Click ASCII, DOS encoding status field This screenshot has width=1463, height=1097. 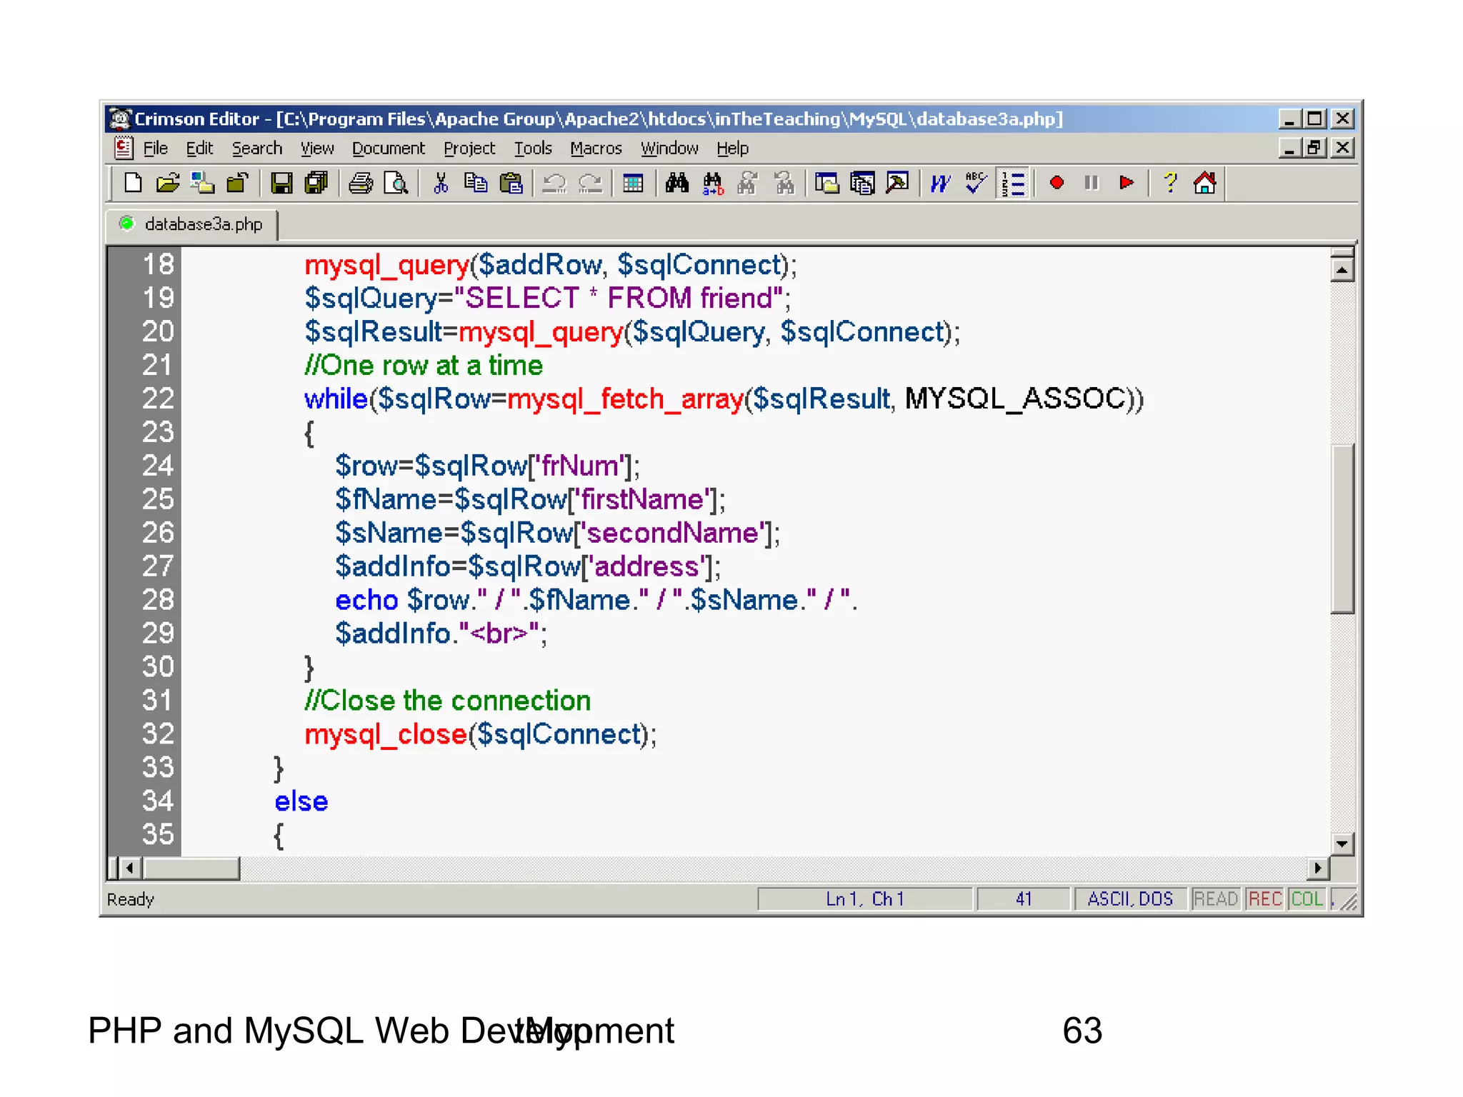[x=1130, y=898]
